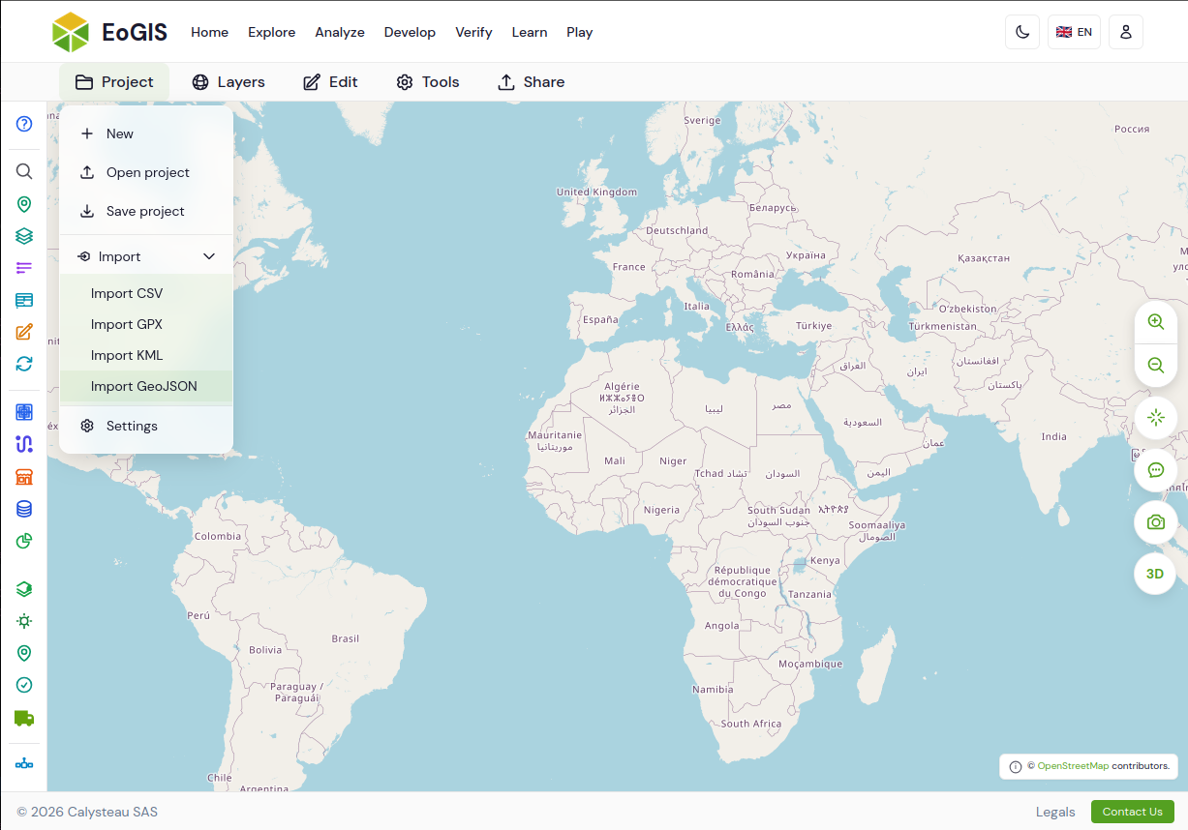1188x830 pixels.
Task: Click the zoom out map button
Action: tap(1155, 365)
